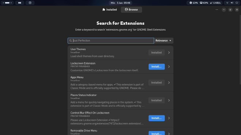The width and height of the screenshot is (241, 135).
Task: Select Control Blur Effect On Lockscreen title
Action: pos(90,113)
